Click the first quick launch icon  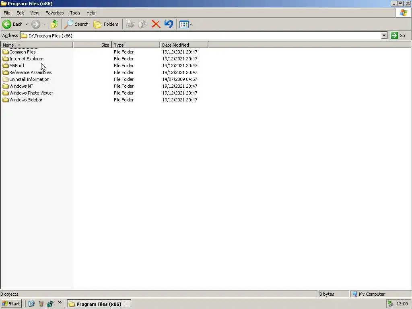[x=31, y=304]
